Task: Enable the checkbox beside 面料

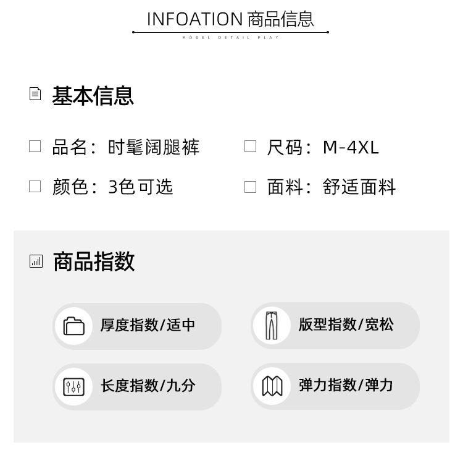Action: (x=250, y=187)
